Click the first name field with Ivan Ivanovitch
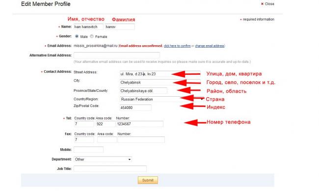The height and width of the screenshot is (191, 319). 88,27
